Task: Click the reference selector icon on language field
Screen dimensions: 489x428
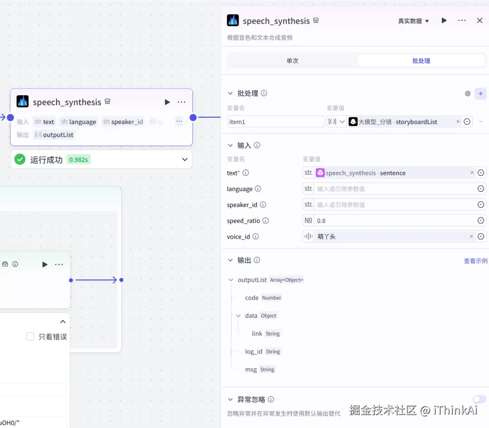Action: coord(480,188)
